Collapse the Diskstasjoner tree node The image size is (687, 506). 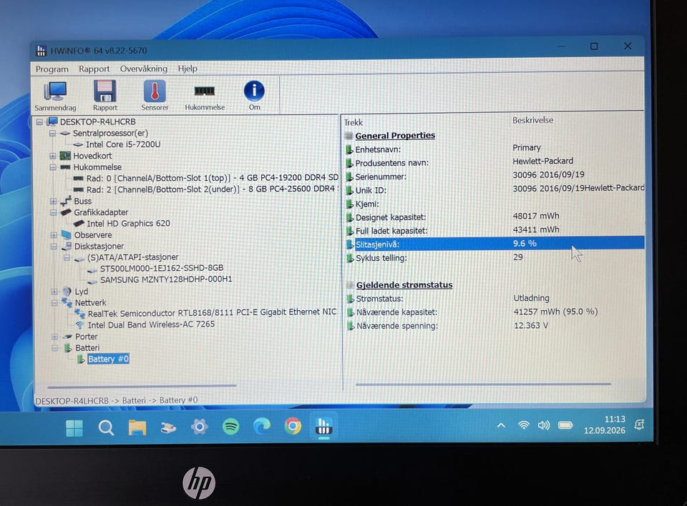coord(54,247)
